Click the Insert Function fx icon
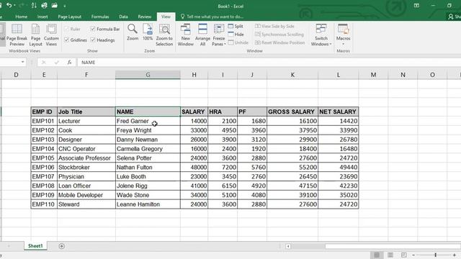 tap(69, 63)
